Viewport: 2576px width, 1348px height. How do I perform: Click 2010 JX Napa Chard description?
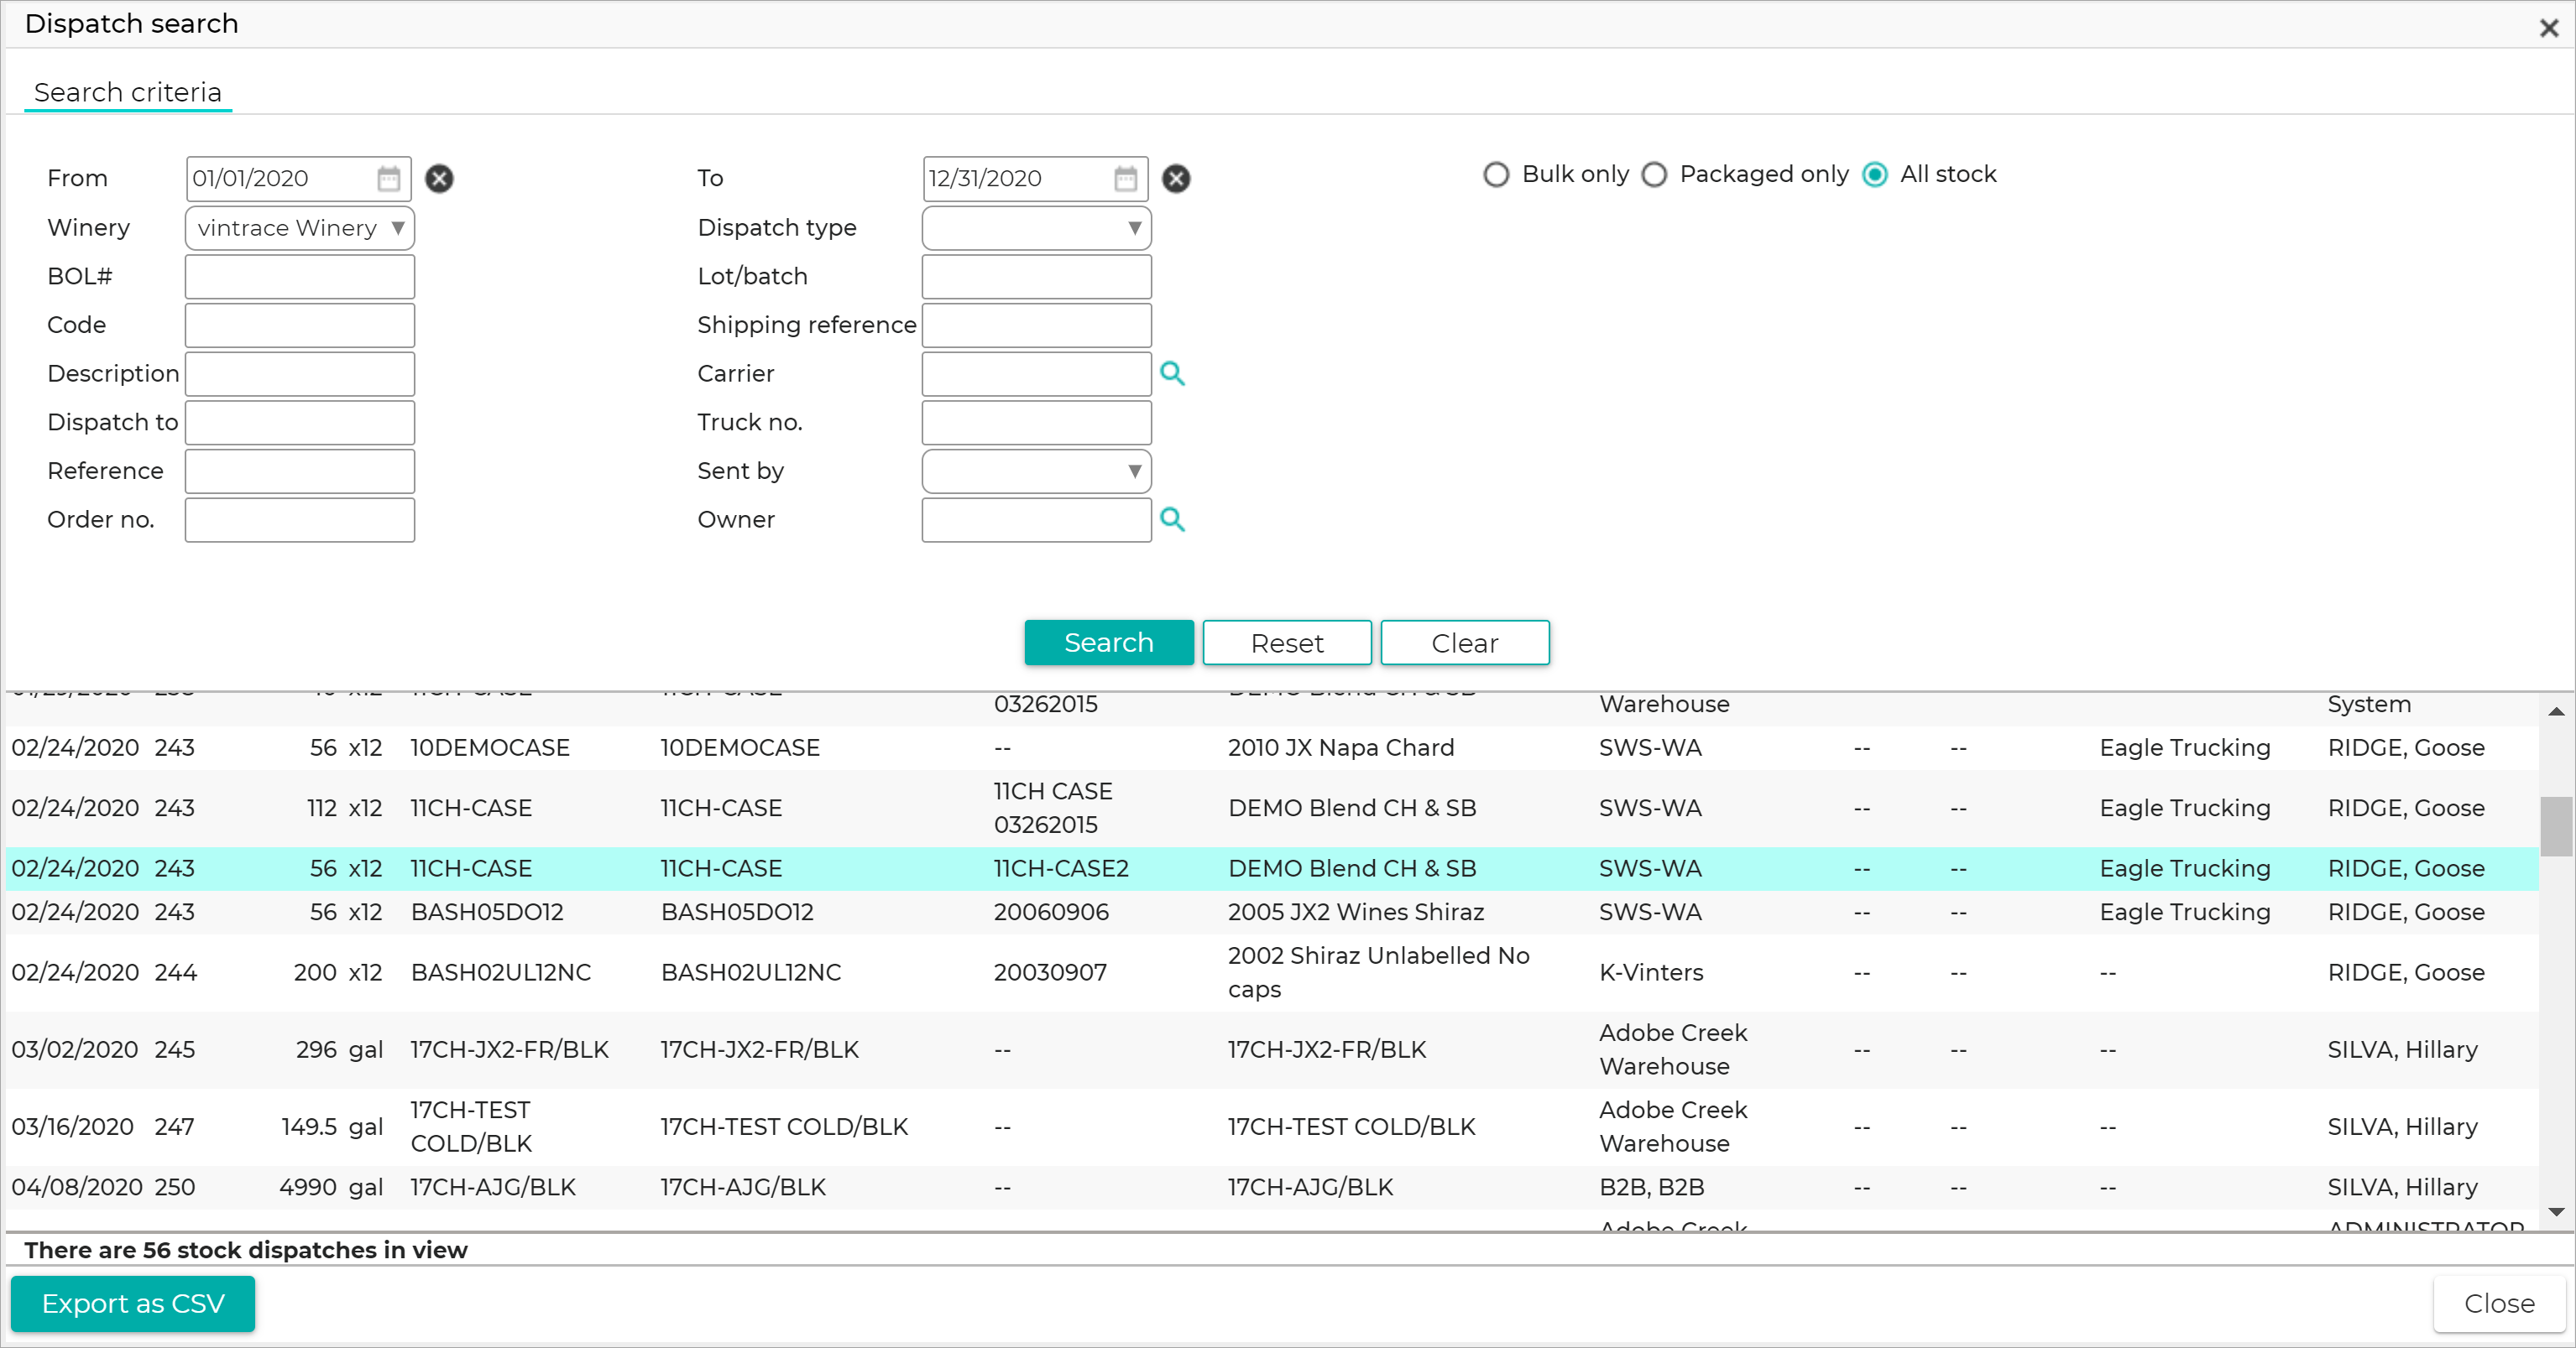[1341, 748]
